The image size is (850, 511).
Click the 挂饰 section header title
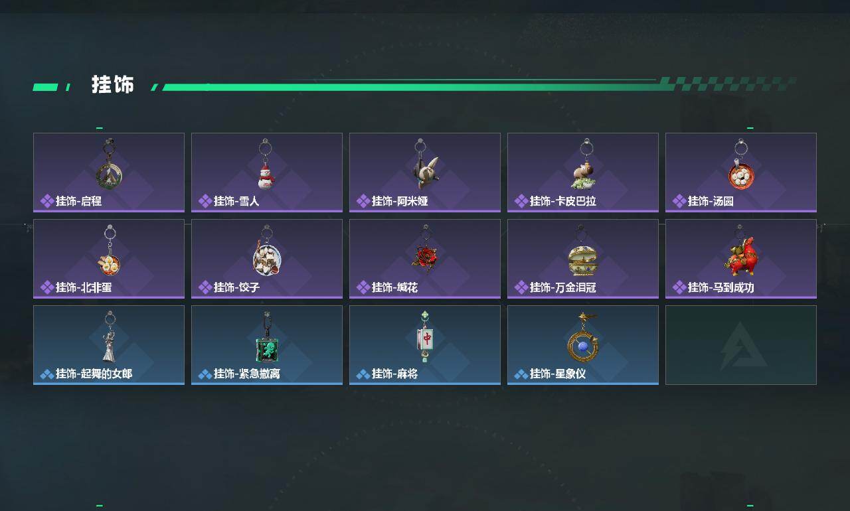click(113, 85)
